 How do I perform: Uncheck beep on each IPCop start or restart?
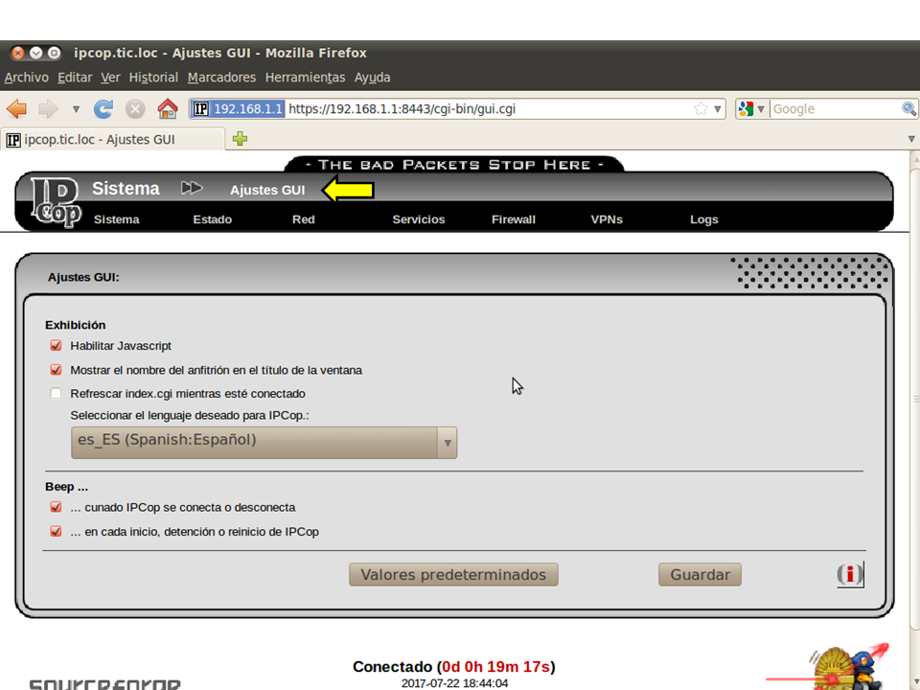tap(56, 532)
